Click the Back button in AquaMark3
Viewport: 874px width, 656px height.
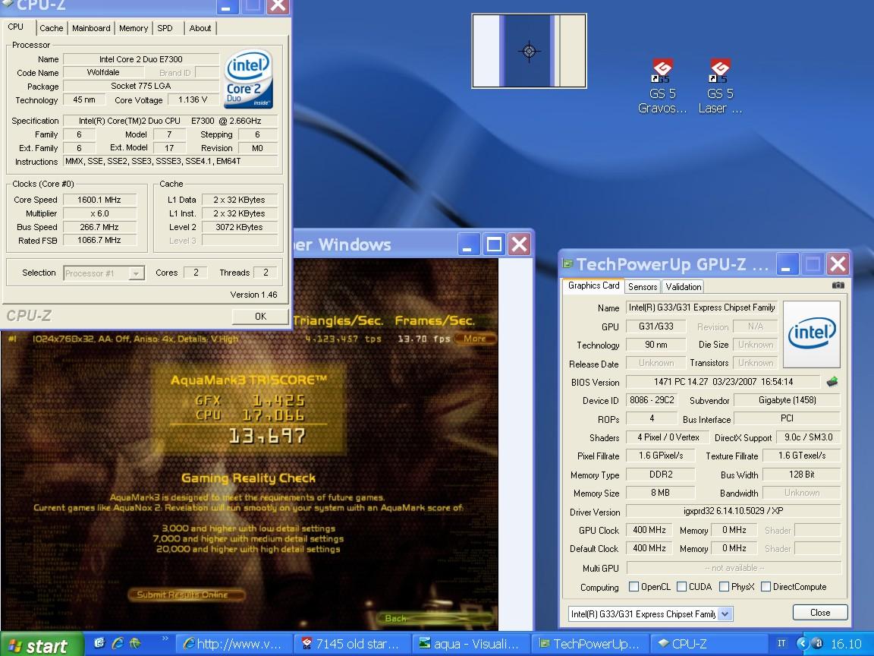coord(434,618)
